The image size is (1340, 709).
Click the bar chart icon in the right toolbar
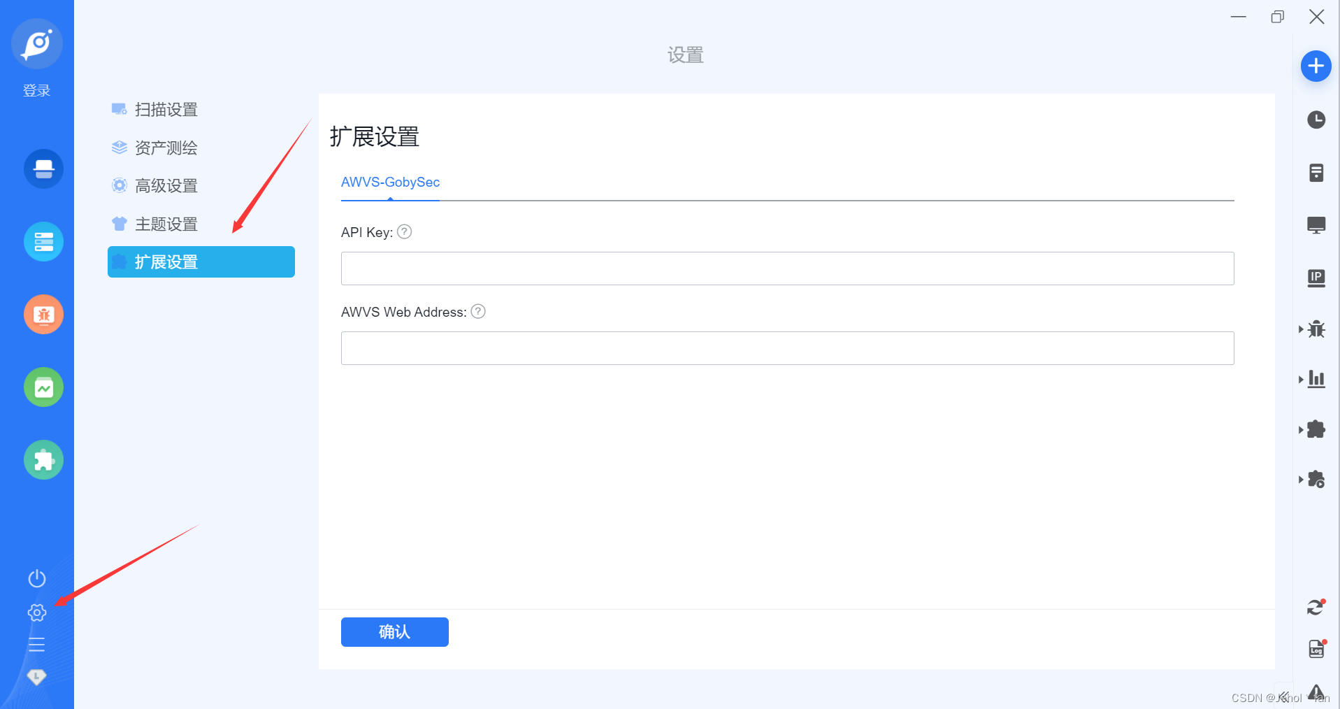[x=1316, y=379]
